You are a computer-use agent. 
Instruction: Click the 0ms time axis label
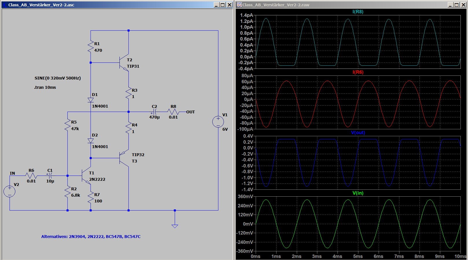coord(255,257)
